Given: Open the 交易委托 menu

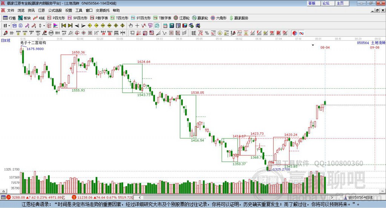Looking at the screenshot, I should click(x=103, y=10).
